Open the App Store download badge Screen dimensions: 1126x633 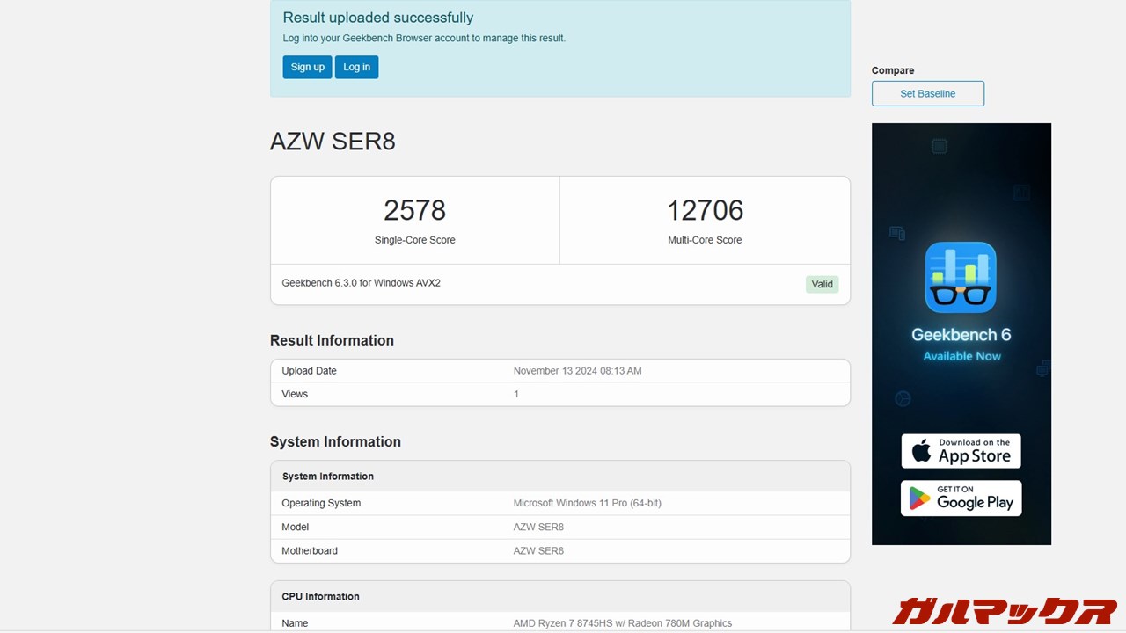pos(961,451)
